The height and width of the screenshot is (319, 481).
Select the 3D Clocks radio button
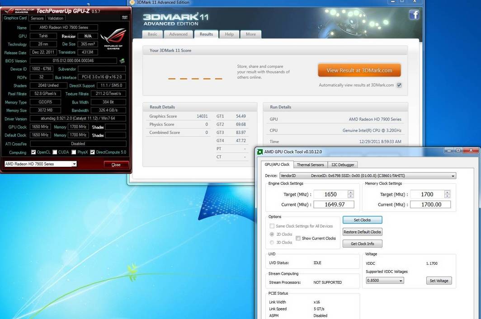point(272,242)
